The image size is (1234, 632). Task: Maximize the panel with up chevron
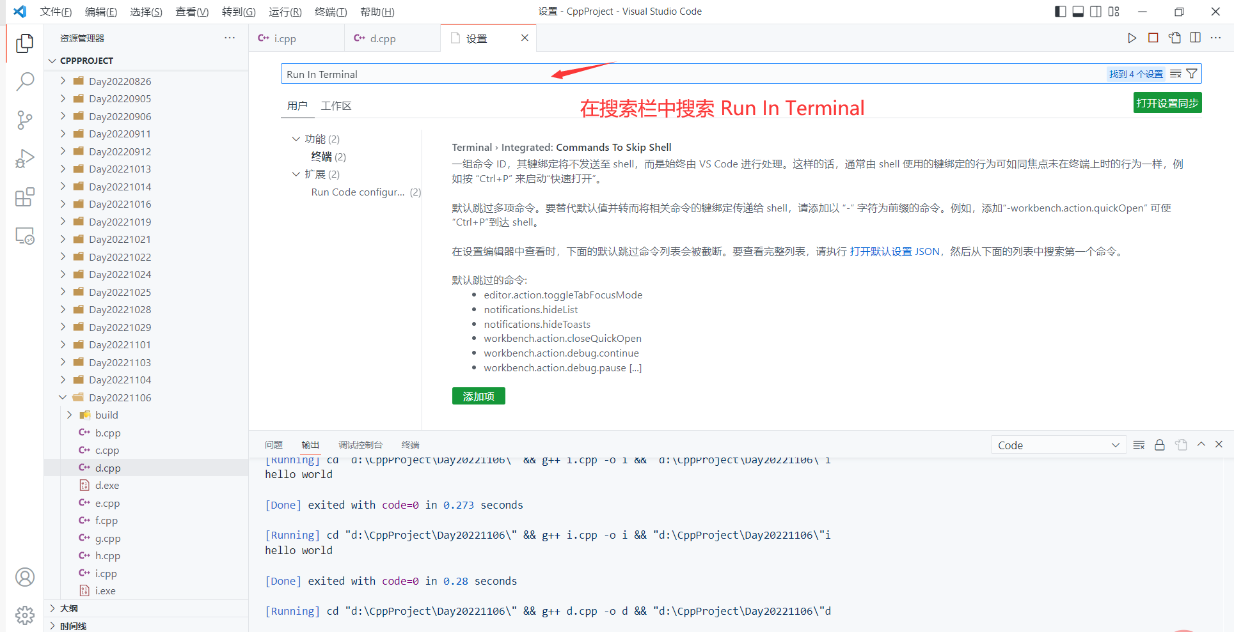click(1201, 444)
